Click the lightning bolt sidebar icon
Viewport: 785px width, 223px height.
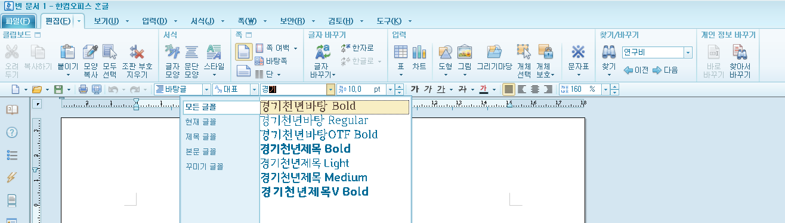(x=12, y=177)
